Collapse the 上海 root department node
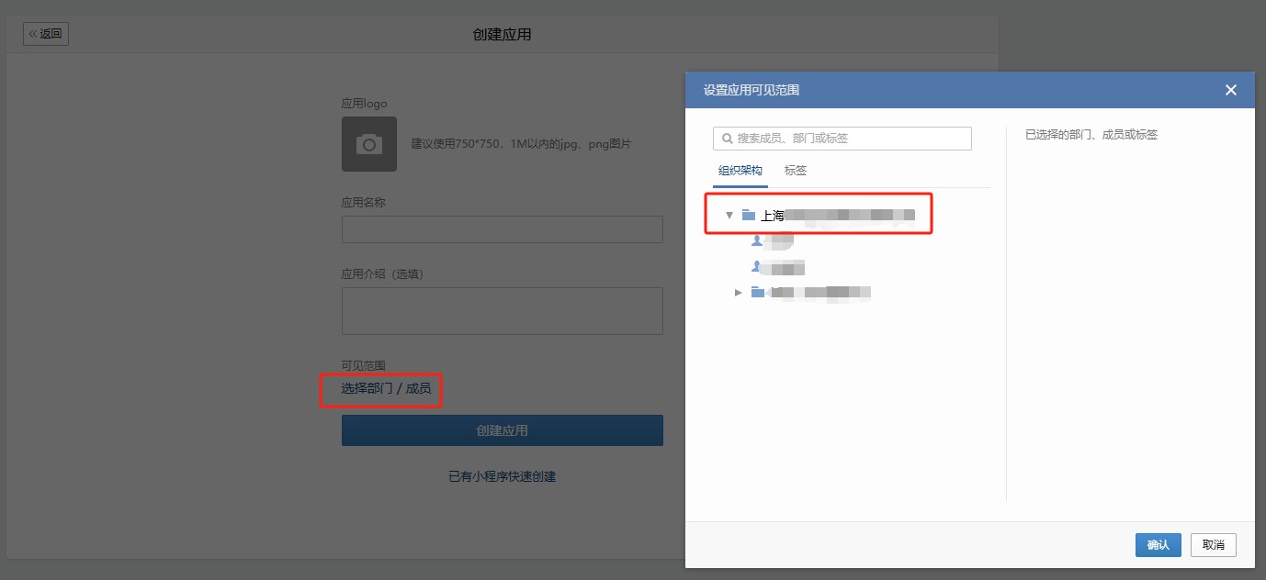The height and width of the screenshot is (580, 1266). (x=729, y=216)
